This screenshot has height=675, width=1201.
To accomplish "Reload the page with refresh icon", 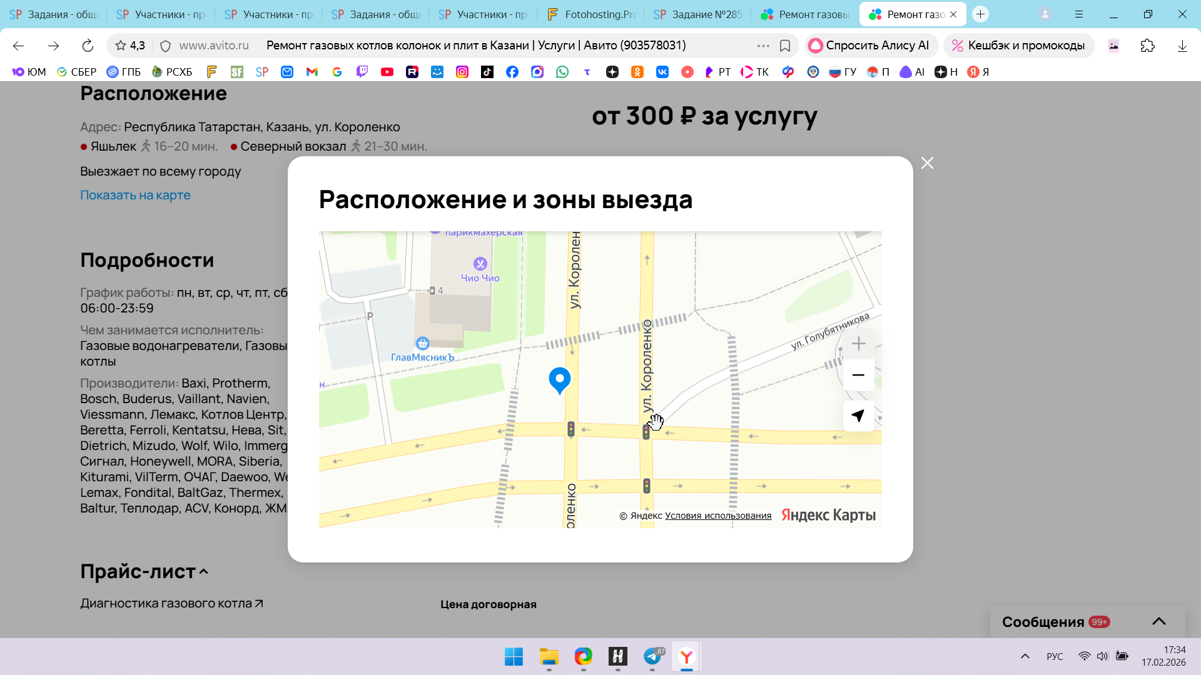I will tap(88, 46).
